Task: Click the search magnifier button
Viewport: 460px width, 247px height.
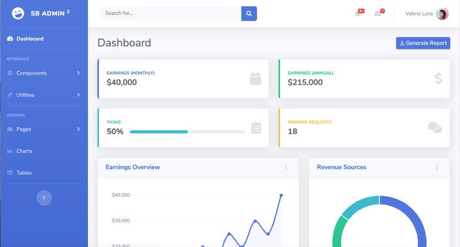Action: tap(249, 13)
